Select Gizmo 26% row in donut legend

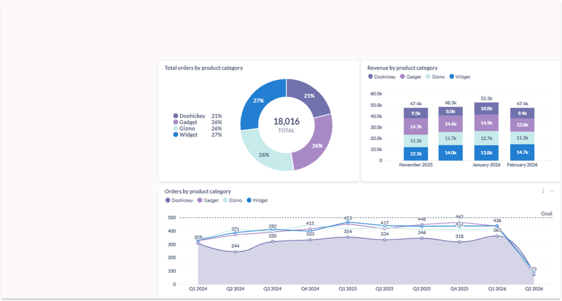(198, 128)
